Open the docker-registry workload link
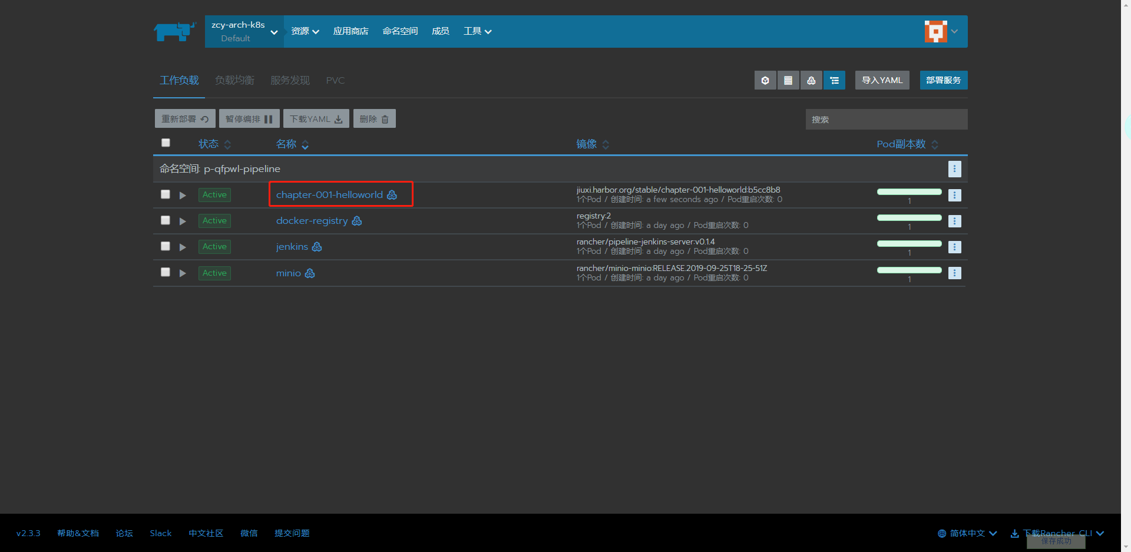 (x=312, y=221)
